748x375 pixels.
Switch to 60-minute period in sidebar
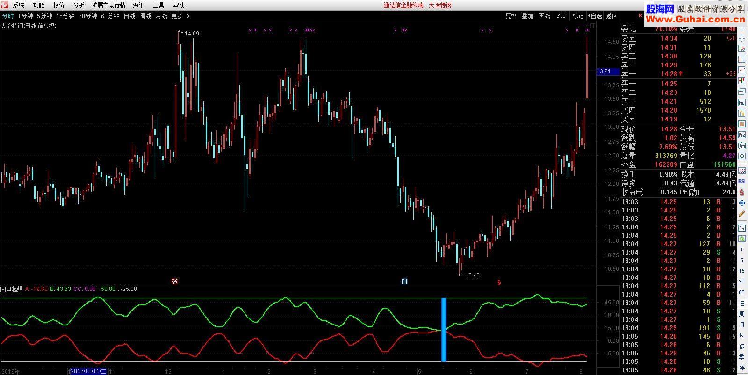[x=742, y=292]
